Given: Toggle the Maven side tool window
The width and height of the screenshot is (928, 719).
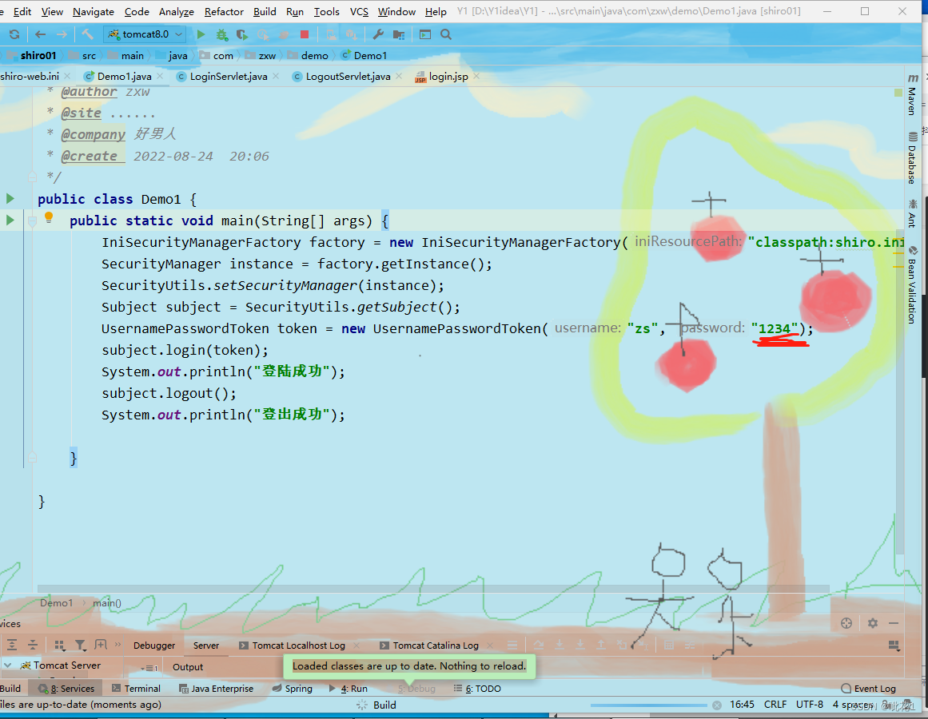Looking at the screenshot, I should 913,94.
